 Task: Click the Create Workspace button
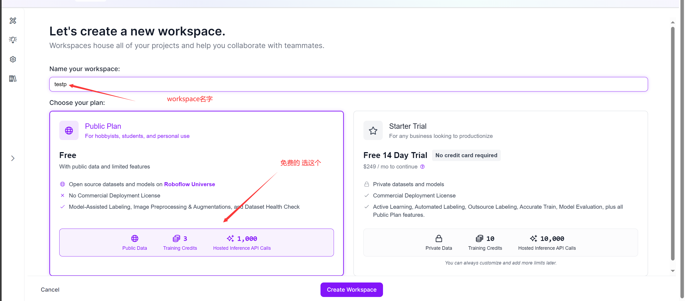tap(351, 289)
